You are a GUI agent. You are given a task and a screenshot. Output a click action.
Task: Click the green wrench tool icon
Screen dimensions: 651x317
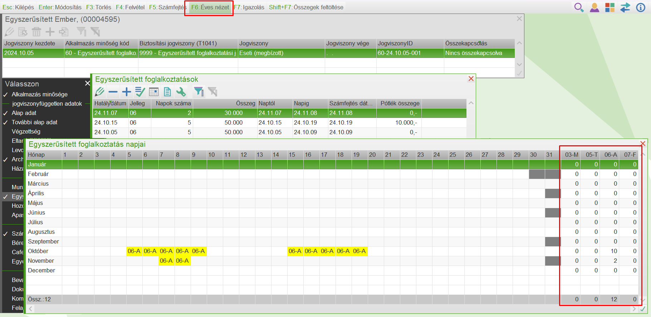pyautogui.click(x=181, y=92)
